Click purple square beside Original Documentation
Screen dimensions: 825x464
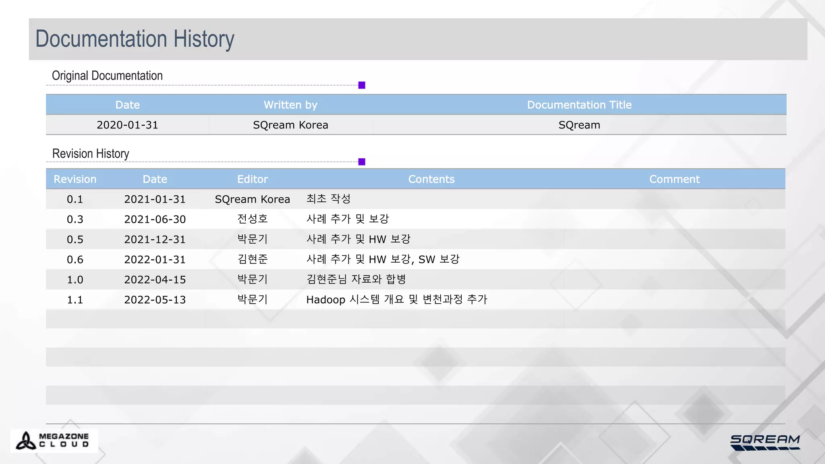[x=362, y=85]
